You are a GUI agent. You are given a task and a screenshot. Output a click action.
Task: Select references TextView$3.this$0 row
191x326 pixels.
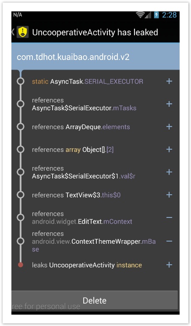pos(95,195)
